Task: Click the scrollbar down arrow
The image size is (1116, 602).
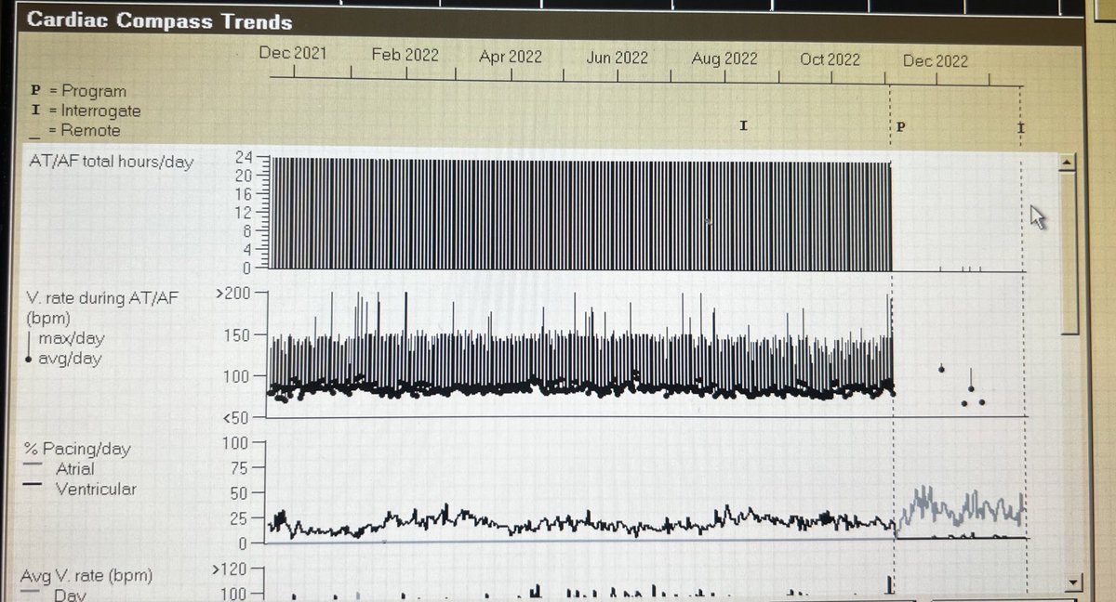Action: (1072, 582)
